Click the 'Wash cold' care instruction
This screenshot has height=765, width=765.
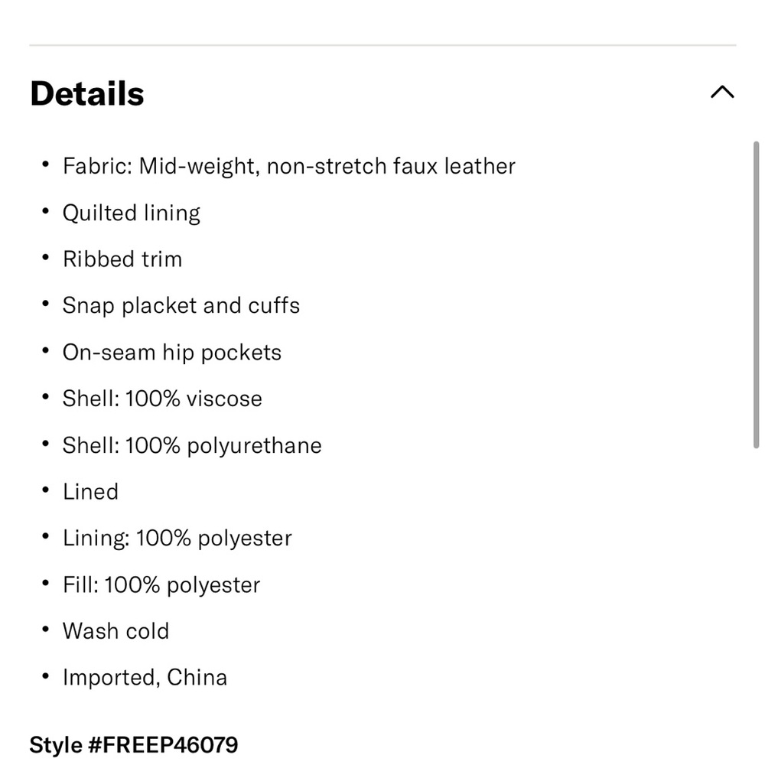click(x=116, y=631)
